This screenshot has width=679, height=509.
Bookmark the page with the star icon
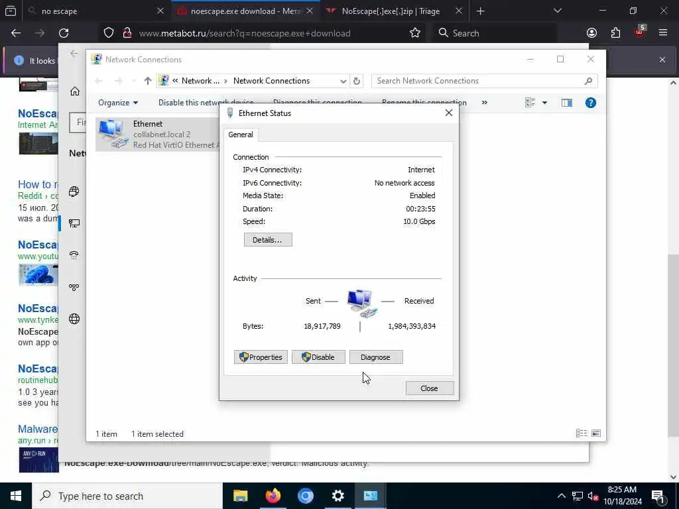point(415,33)
